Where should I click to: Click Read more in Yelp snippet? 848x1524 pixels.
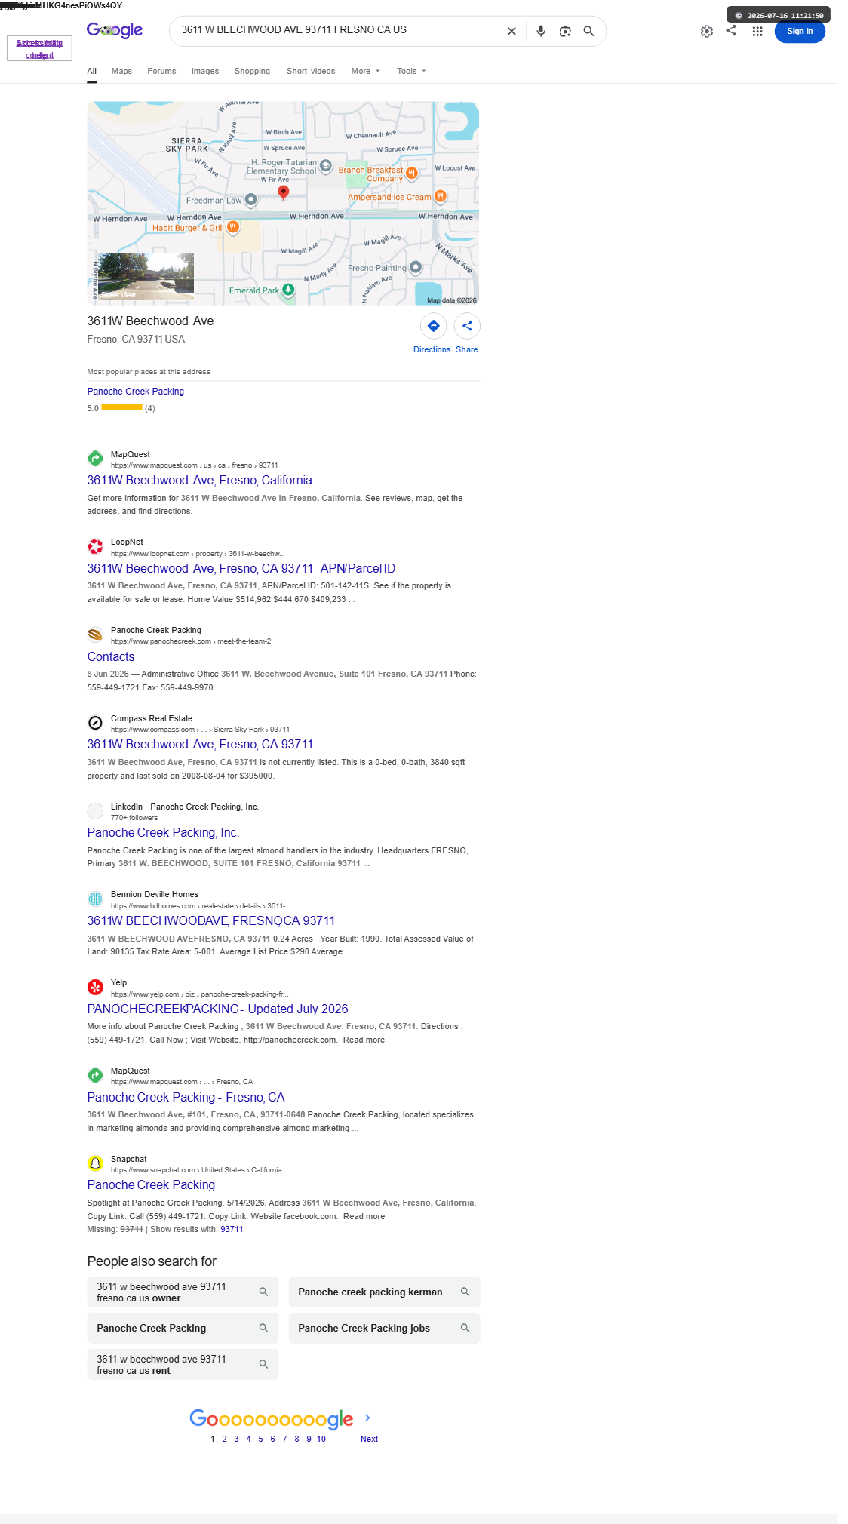pyautogui.click(x=364, y=1040)
